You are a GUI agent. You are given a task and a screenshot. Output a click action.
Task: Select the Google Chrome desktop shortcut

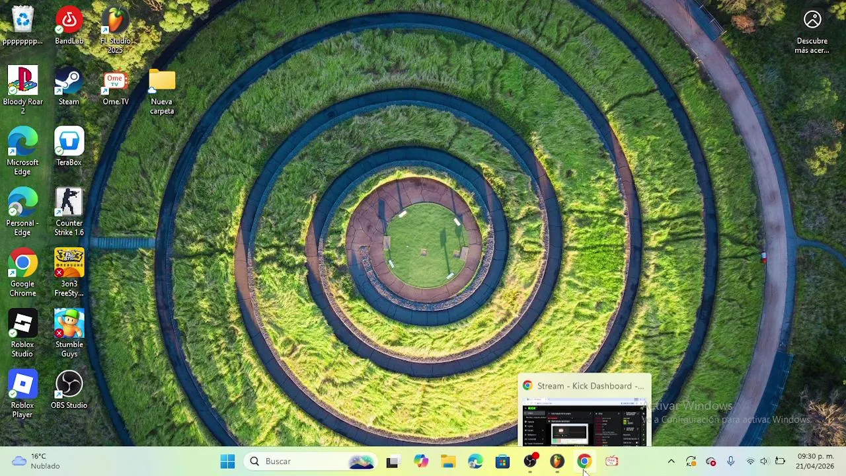click(22, 273)
